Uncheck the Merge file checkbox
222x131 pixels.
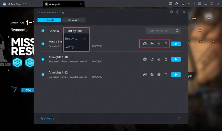43,44
